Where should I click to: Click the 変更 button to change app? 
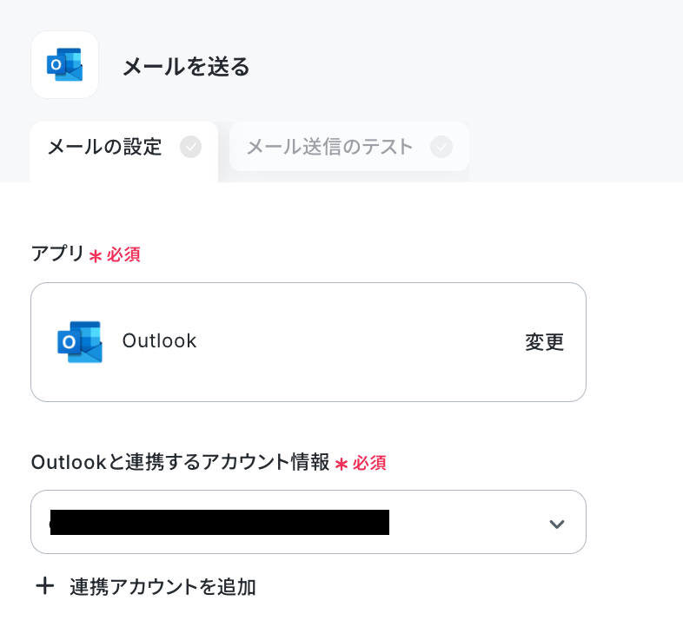point(545,342)
